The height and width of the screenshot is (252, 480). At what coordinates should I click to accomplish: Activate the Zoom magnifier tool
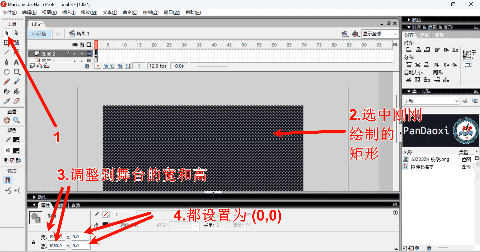[16, 120]
